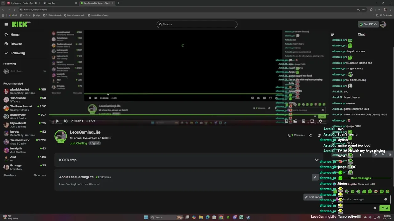The width and height of the screenshot is (394, 221).
Task: Open Chrome from the taskbar
Action: pyautogui.click(x=221, y=217)
